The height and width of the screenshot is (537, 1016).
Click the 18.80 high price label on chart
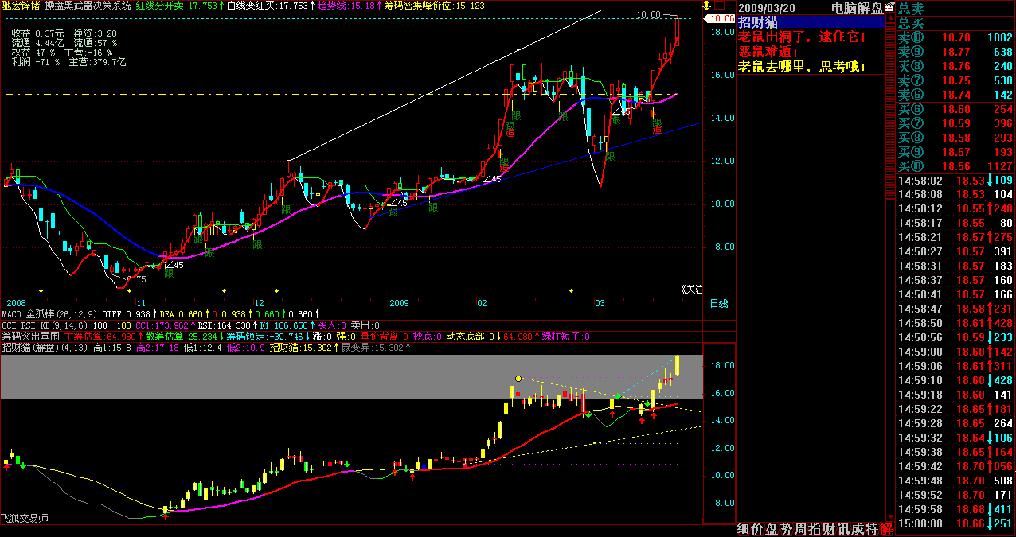(648, 15)
